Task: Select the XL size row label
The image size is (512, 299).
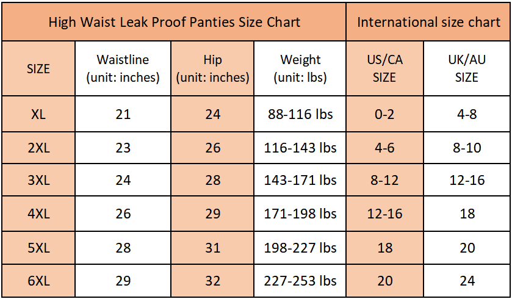Action: click(x=38, y=113)
